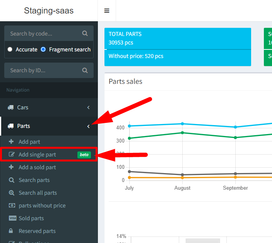The image size is (272, 243).
Task: Click the magnifier icon in code search
Action: 85,34
